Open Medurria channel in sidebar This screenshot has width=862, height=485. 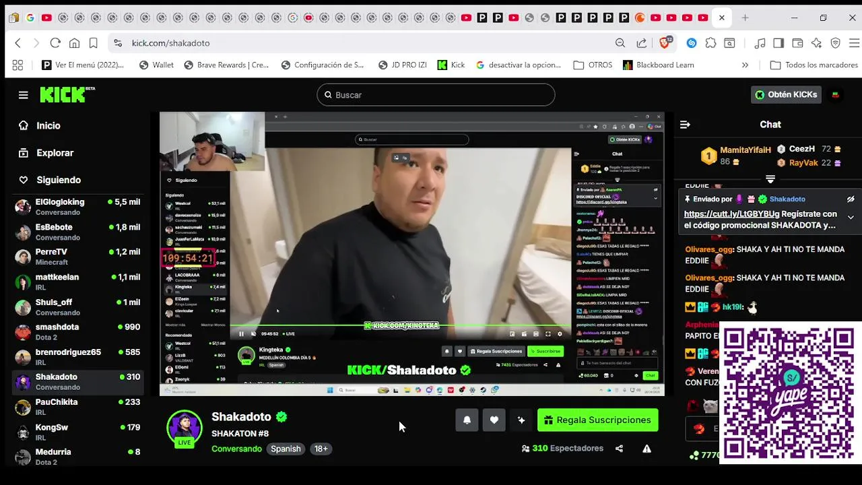click(x=79, y=457)
